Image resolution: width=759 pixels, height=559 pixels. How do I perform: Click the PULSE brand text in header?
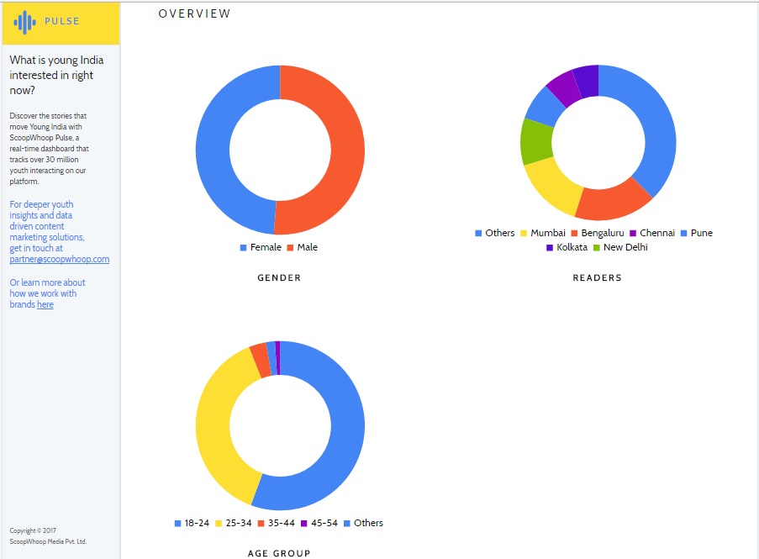coord(62,22)
